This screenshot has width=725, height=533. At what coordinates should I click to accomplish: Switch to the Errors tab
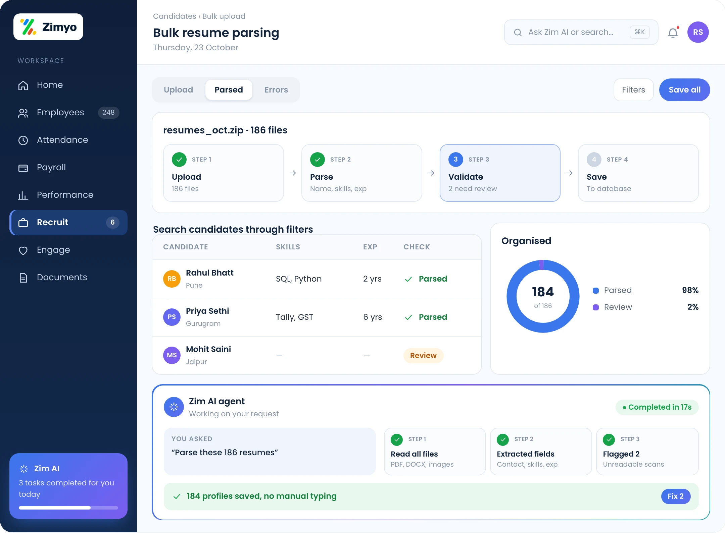click(x=276, y=90)
